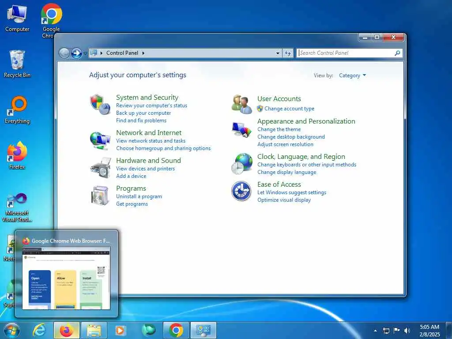
Task: Click Change desktop background
Action: tap(291, 137)
